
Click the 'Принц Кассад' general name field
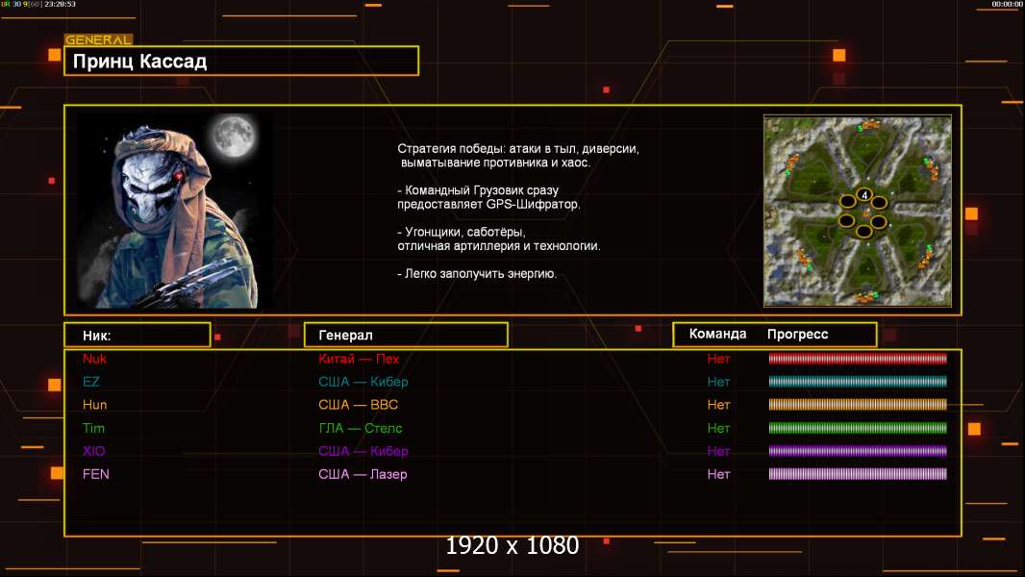point(241,62)
